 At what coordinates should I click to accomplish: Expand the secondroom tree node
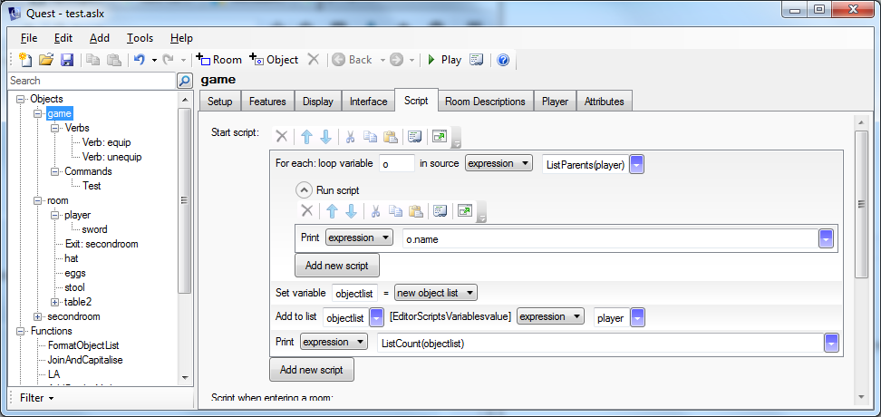[38, 316]
